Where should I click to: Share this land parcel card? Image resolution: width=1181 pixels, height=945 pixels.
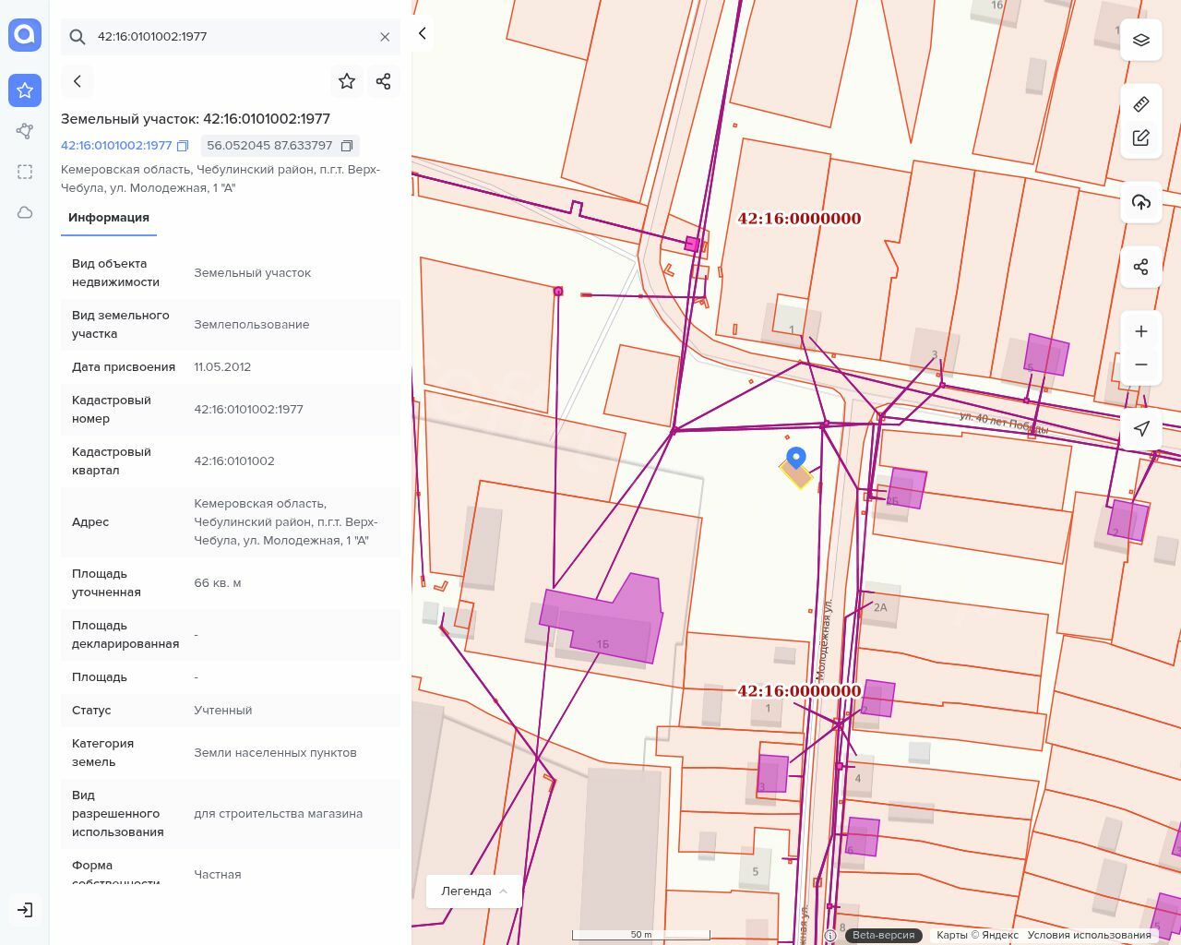[x=384, y=81]
